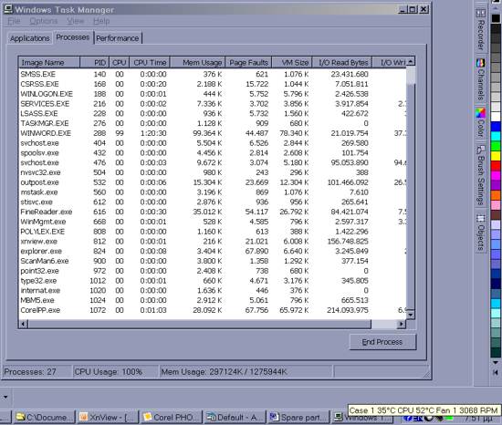This screenshot has width=502, height=425.
Task: Sort by CPU column header
Action: coord(120,63)
